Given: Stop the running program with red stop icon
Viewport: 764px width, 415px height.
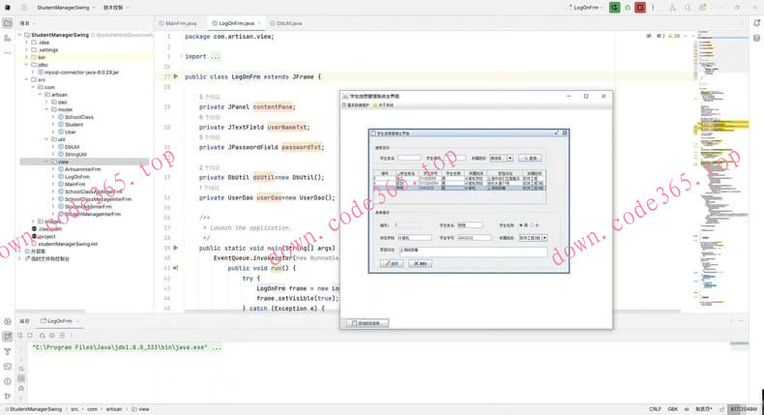Looking at the screenshot, I should point(640,8).
